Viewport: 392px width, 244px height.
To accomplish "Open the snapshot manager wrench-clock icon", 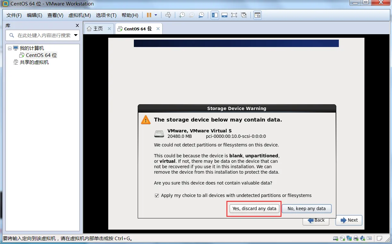I will point(201,15).
